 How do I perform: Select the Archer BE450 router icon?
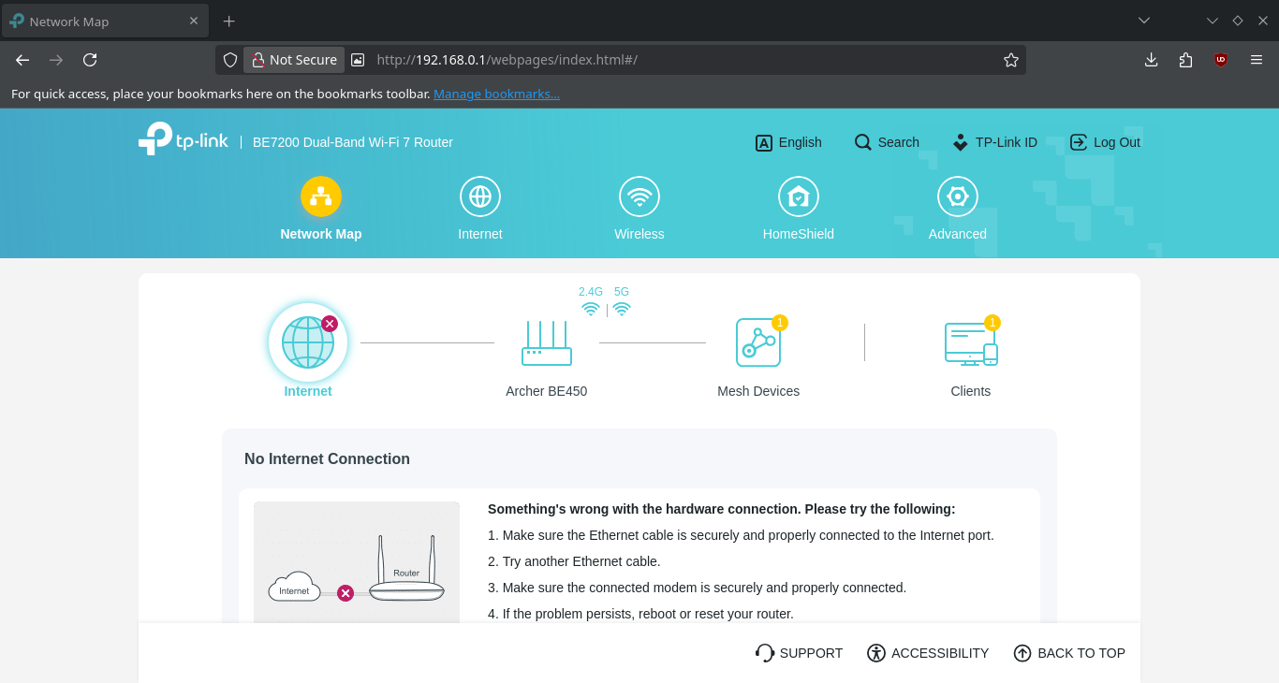point(547,343)
